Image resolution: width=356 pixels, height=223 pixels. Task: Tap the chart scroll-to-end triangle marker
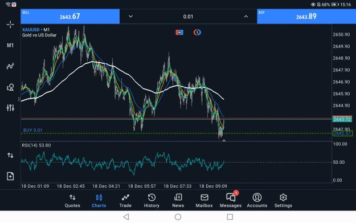click(224, 140)
